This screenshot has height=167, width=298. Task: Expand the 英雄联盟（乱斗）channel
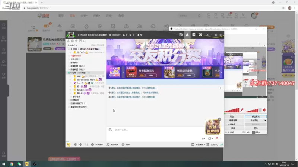point(69,66)
